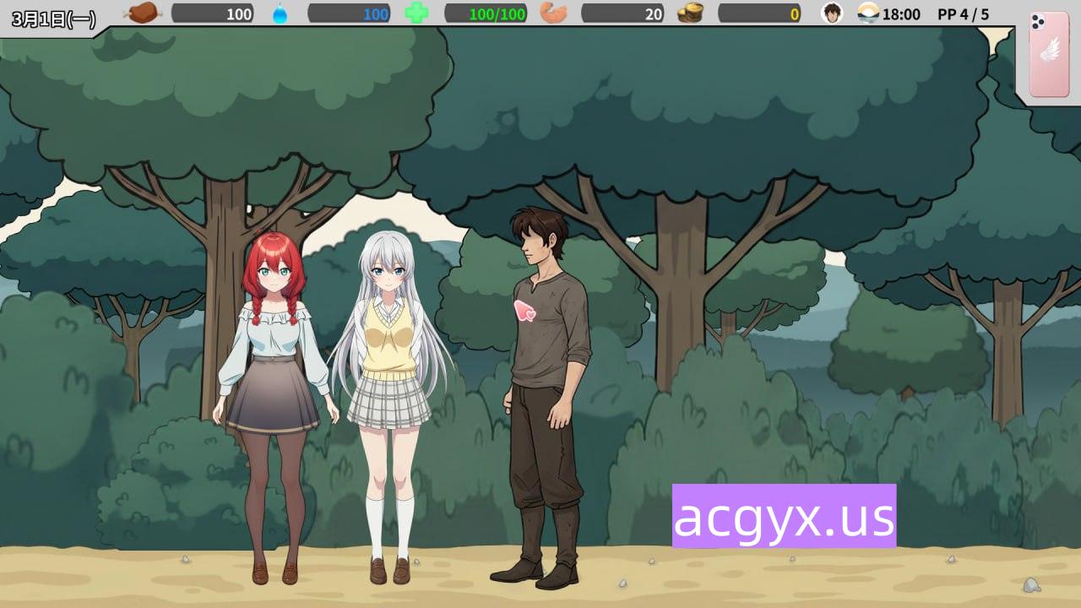Click the food stock bar showing 20
The height and width of the screenshot is (608, 1081).
point(622,14)
